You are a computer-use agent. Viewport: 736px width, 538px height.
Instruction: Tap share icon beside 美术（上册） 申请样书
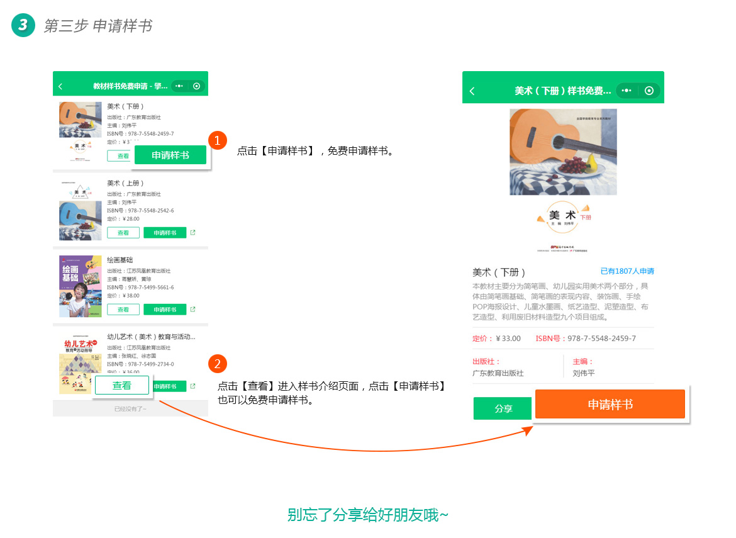coord(192,232)
